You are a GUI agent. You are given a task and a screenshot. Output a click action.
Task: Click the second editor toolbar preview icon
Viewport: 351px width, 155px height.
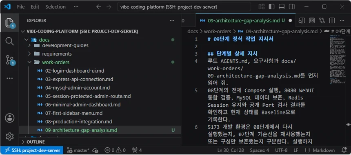click(312, 21)
